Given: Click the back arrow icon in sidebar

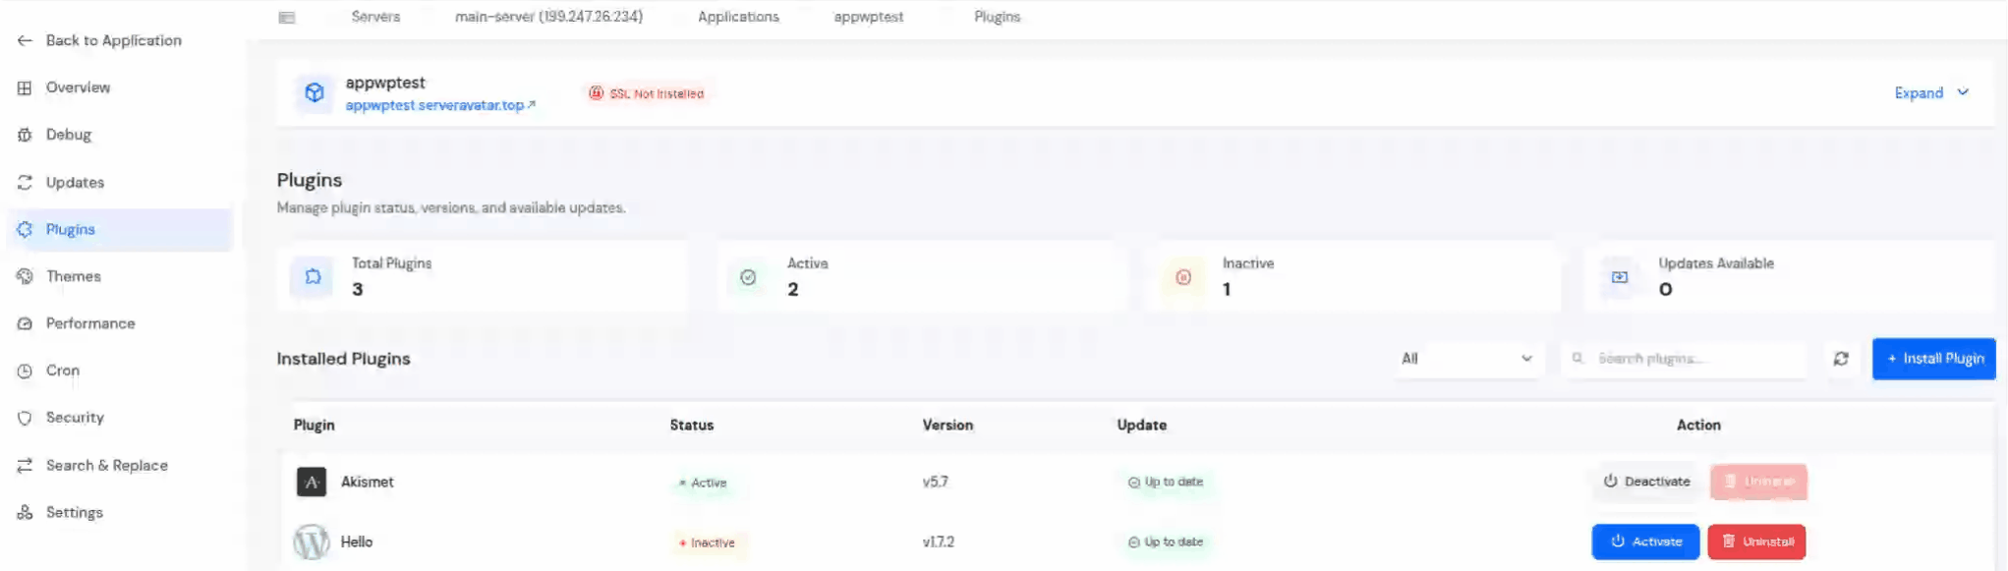Looking at the screenshot, I should tap(25, 40).
